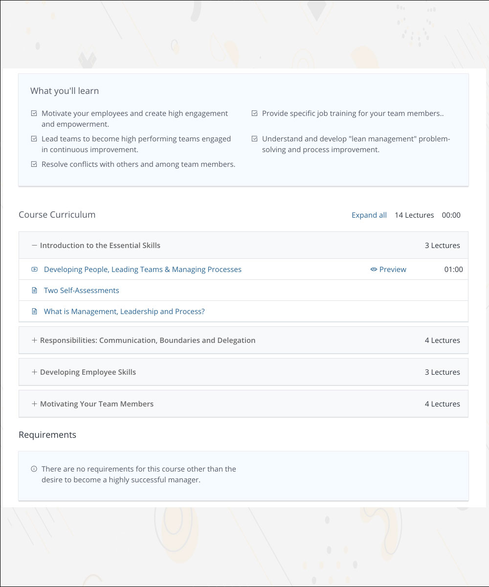489x587 pixels.
Task: Click checkmark beside Provide specific job training
Action: 254,113
